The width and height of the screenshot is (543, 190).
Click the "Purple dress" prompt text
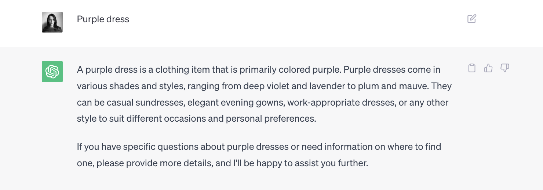click(103, 19)
